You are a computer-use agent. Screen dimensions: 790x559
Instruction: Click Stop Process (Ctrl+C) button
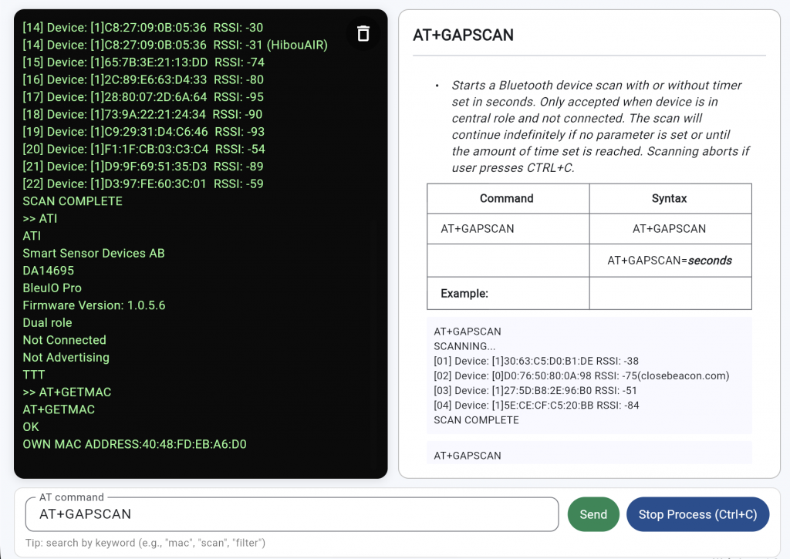pos(697,514)
